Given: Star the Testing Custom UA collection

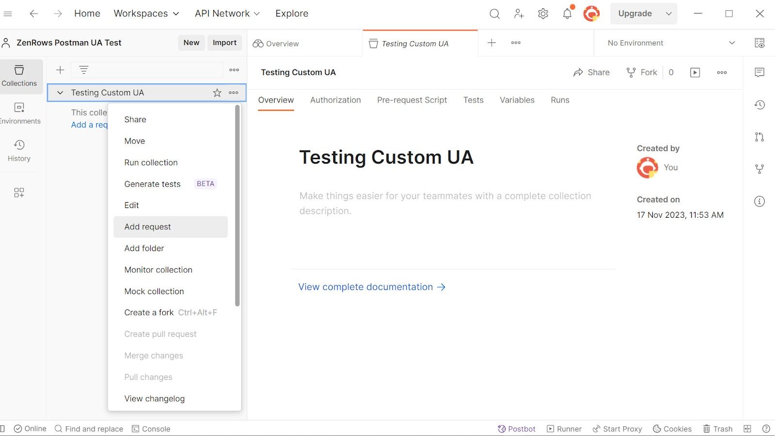Looking at the screenshot, I should pos(217,92).
